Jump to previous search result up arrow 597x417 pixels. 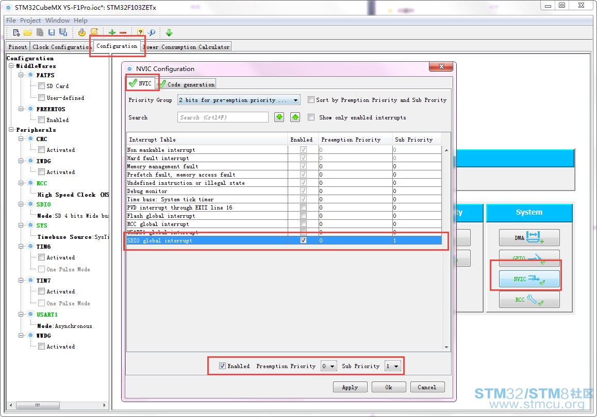pos(295,117)
